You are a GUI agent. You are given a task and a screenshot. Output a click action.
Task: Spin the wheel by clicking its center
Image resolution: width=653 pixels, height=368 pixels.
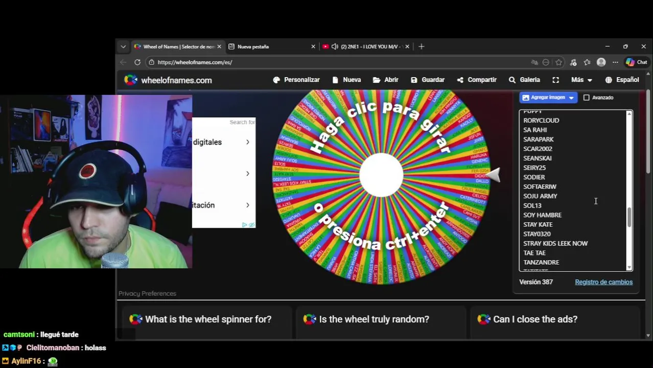pos(381,175)
